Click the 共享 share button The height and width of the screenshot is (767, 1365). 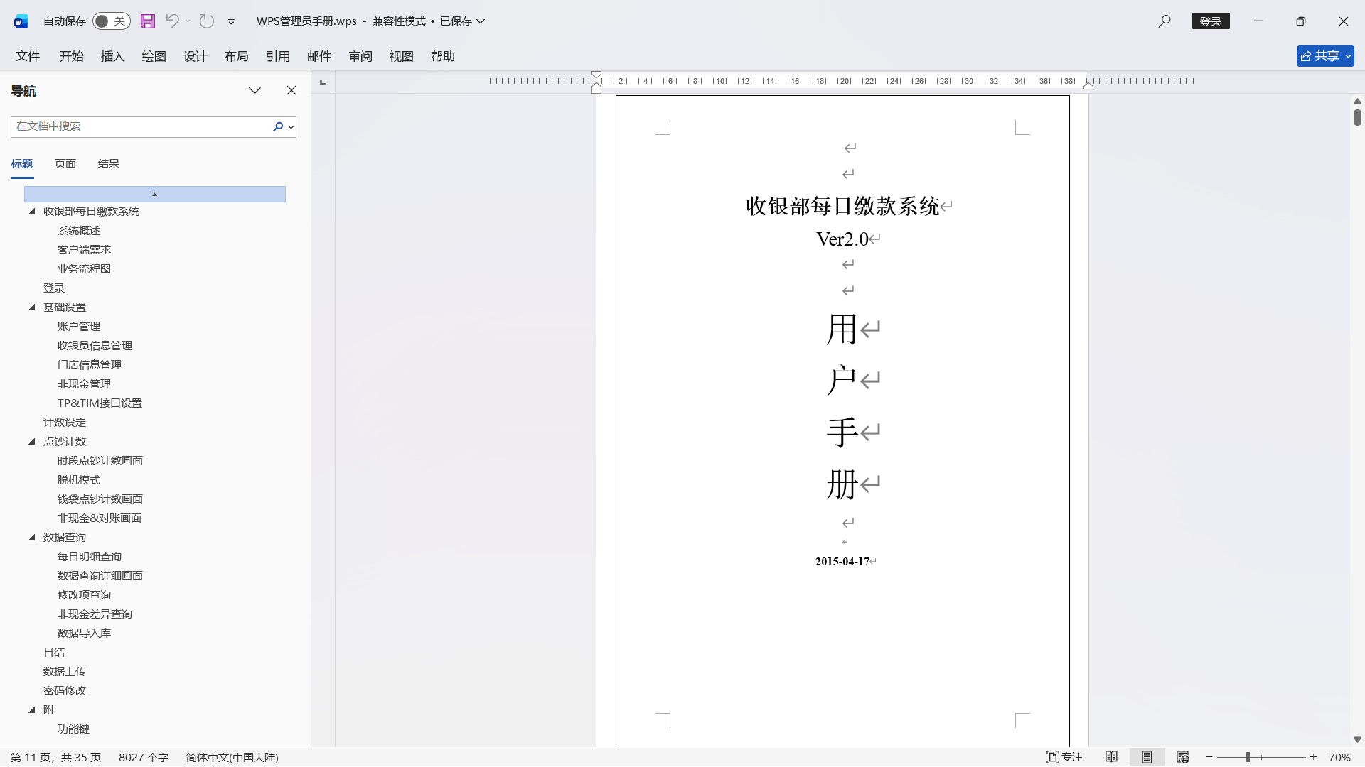(1324, 56)
